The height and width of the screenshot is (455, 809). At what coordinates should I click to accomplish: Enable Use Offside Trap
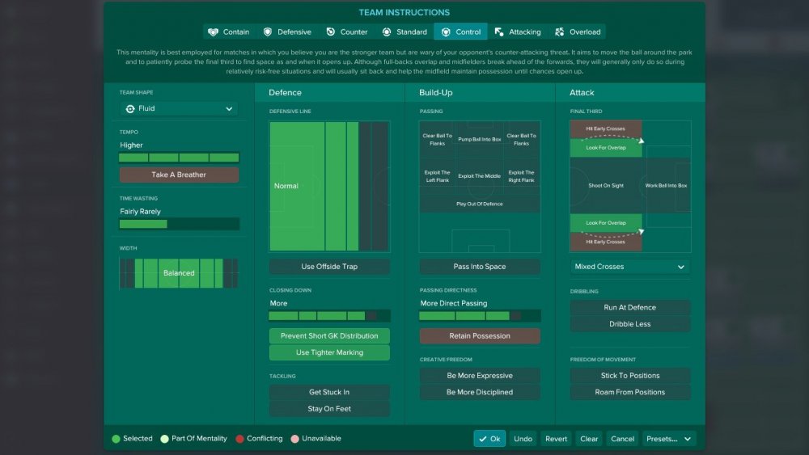[329, 267]
